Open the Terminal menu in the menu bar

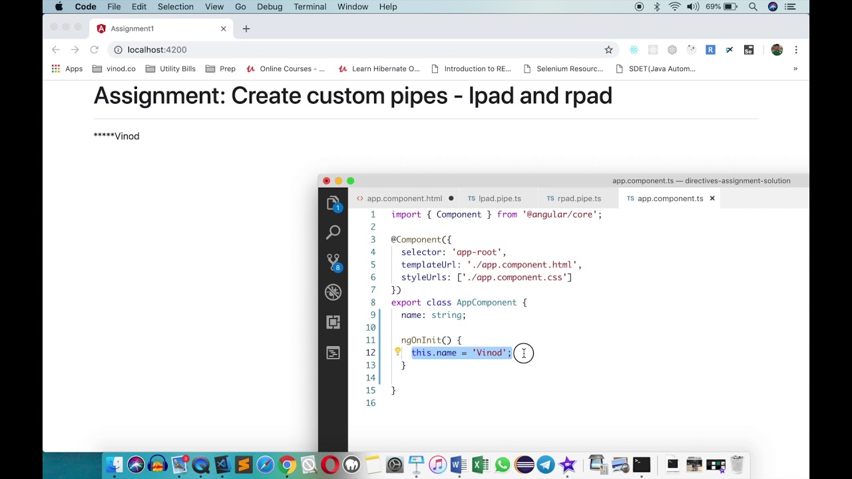point(310,7)
